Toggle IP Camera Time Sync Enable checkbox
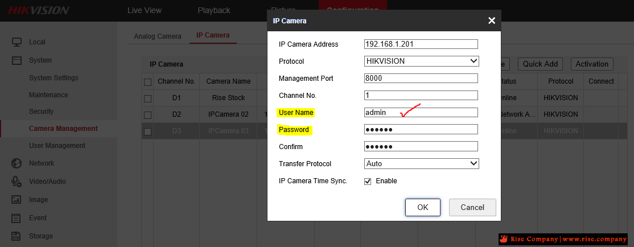The height and width of the screenshot is (247, 634). click(368, 181)
